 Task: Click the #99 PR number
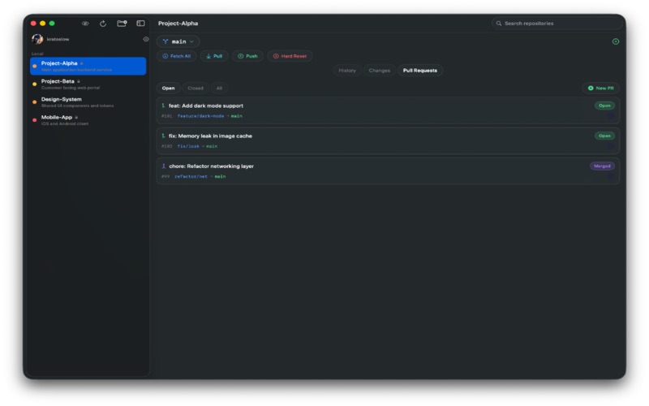click(x=165, y=176)
